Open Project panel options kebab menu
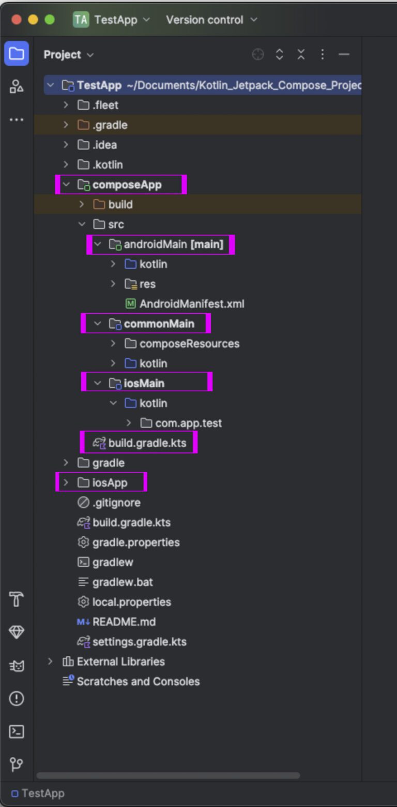 tap(322, 54)
